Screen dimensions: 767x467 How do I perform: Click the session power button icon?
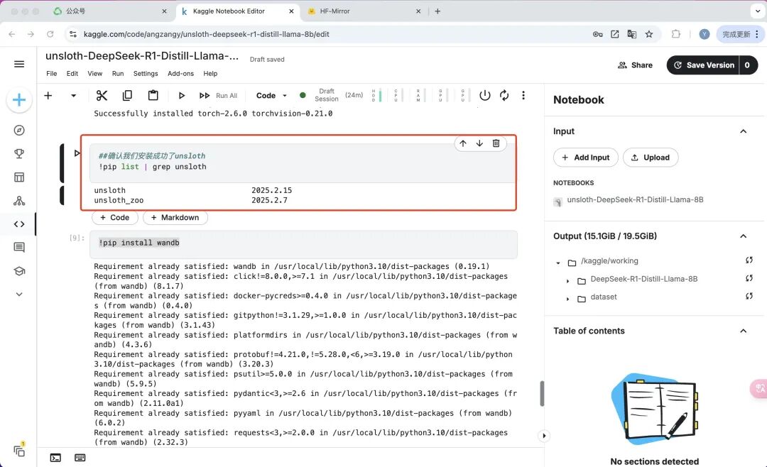click(x=485, y=95)
